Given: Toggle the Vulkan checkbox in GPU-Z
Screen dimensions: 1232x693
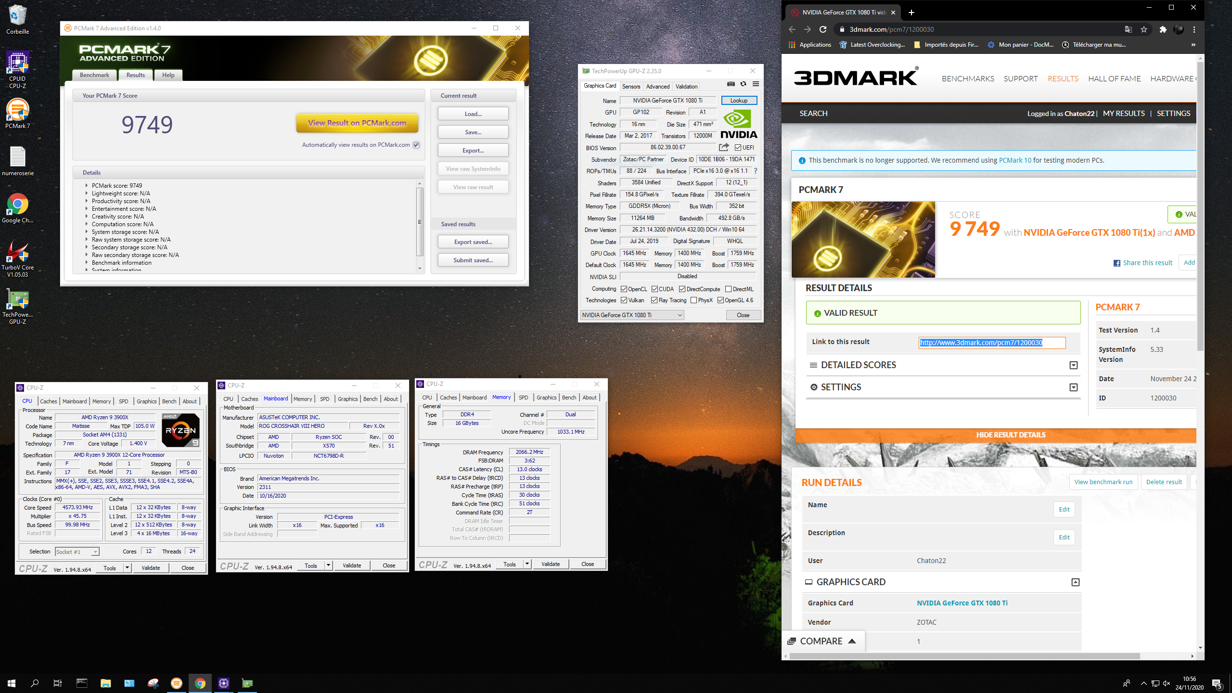Looking at the screenshot, I should click(x=624, y=300).
